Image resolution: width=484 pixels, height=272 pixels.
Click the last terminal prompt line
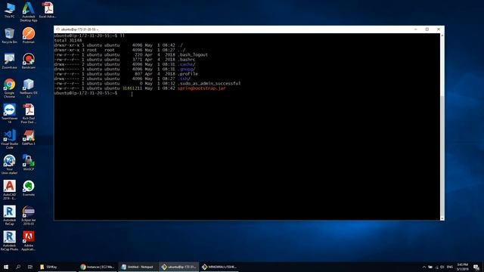tap(85, 93)
